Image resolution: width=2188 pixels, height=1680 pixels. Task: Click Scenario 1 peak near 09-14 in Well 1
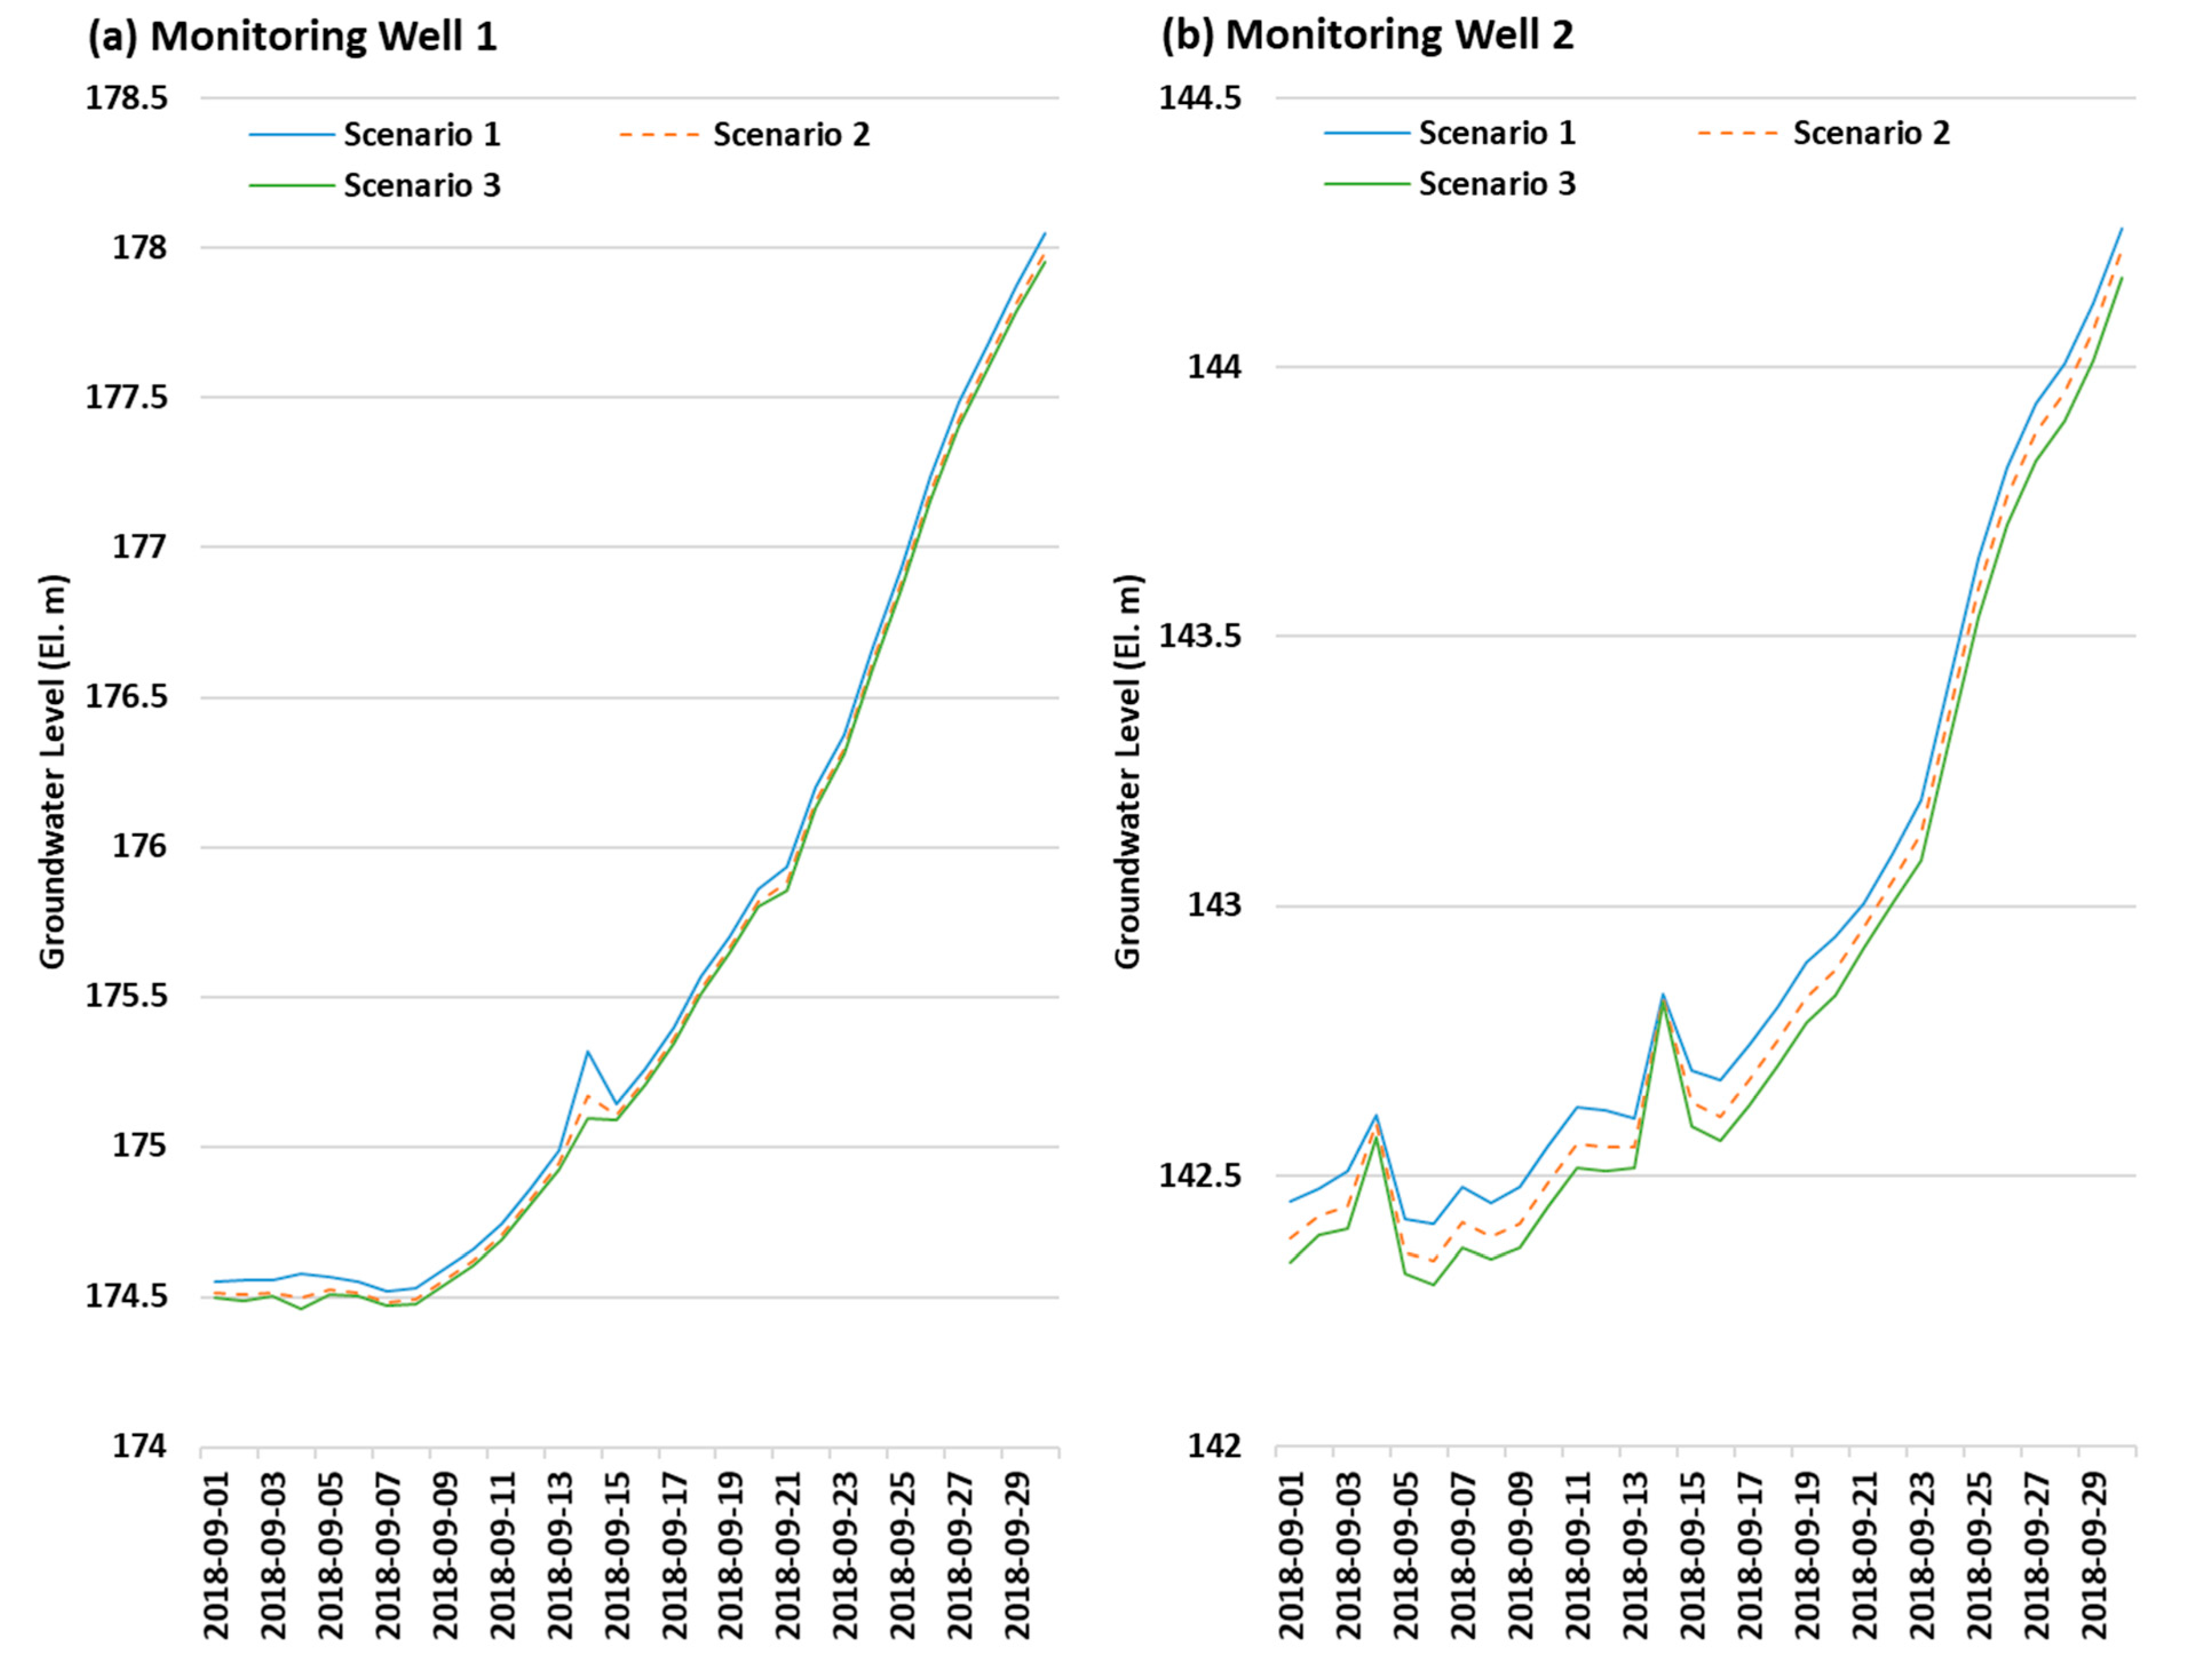click(588, 1052)
